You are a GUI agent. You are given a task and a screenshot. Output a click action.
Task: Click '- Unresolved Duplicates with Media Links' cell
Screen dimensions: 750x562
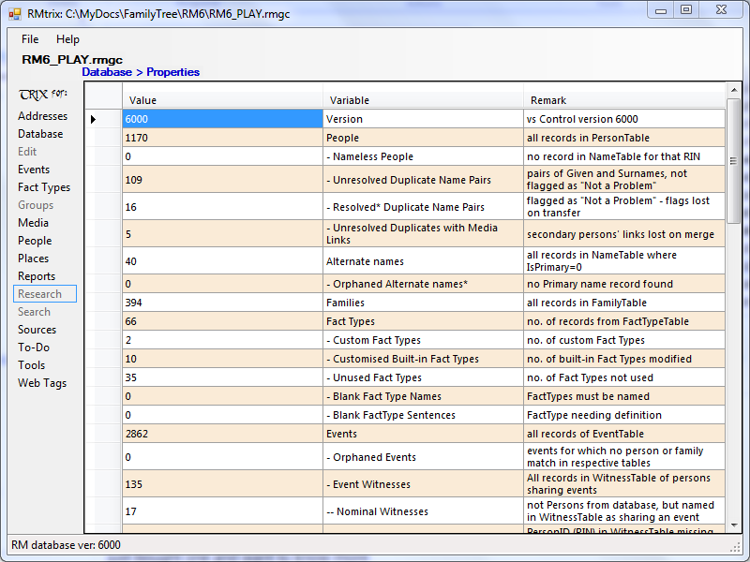(424, 234)
